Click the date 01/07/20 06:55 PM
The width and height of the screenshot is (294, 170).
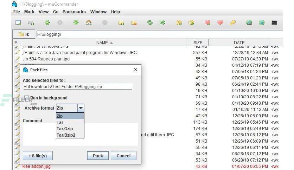[x=250, y=166]
